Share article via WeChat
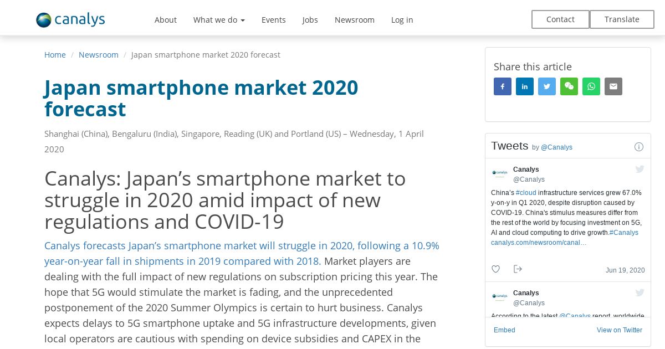 coord(569,86)
